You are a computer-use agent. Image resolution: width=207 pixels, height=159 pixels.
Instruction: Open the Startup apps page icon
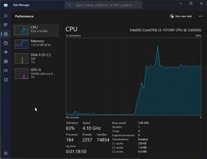5,52
